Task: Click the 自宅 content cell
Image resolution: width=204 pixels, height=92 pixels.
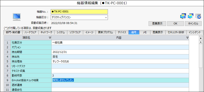Action: tap(120, 57)
